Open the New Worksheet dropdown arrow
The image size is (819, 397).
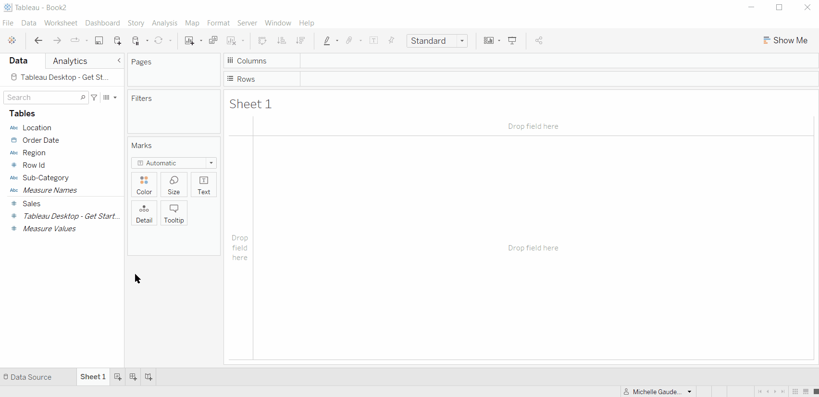pos(201,41)
